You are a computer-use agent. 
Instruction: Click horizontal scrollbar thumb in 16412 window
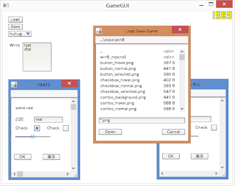(20, 174)
